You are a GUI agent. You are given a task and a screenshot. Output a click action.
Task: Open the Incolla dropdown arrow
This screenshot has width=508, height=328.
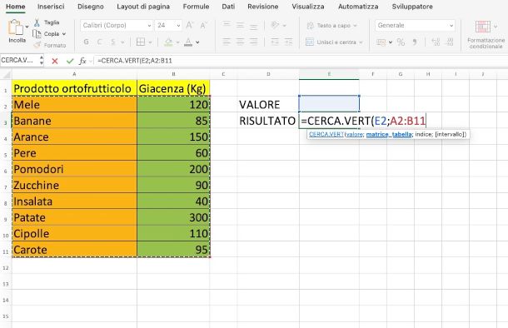tap(27, 27)
